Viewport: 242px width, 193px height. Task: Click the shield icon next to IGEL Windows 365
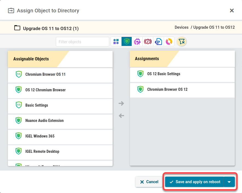pyautogui.click(x=19, y=136)
